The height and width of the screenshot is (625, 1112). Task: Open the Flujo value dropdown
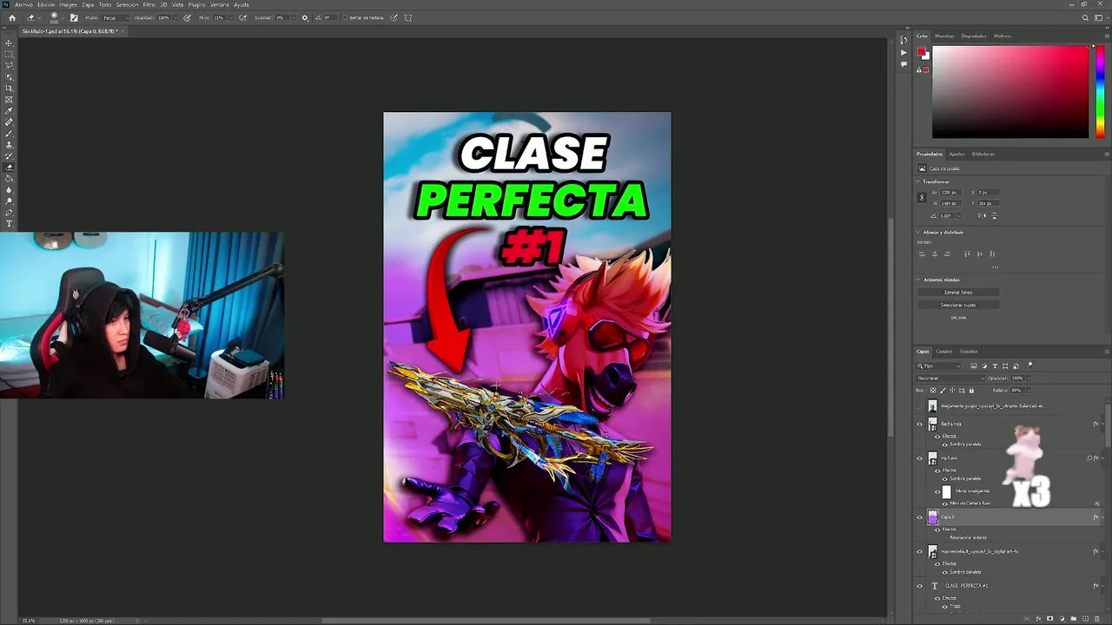pos(229,17)
